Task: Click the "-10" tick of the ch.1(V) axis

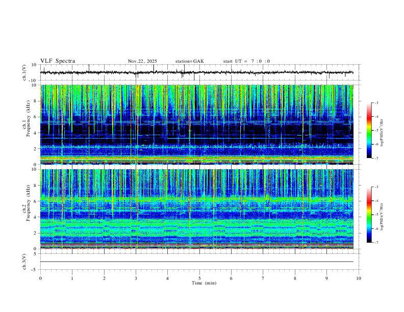Action: [x=33, y=81]
